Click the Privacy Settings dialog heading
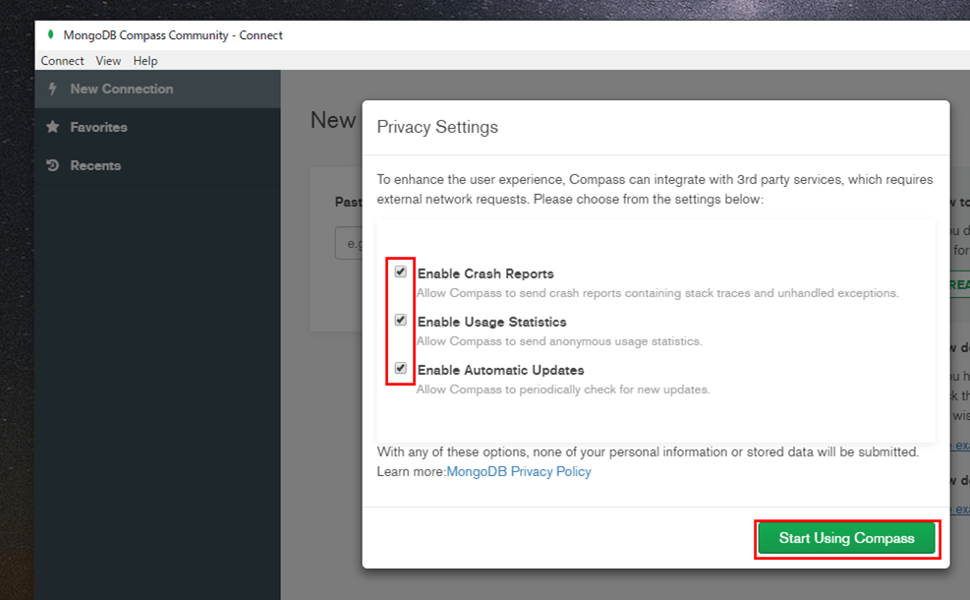The image size is (970, 600). 437,127
